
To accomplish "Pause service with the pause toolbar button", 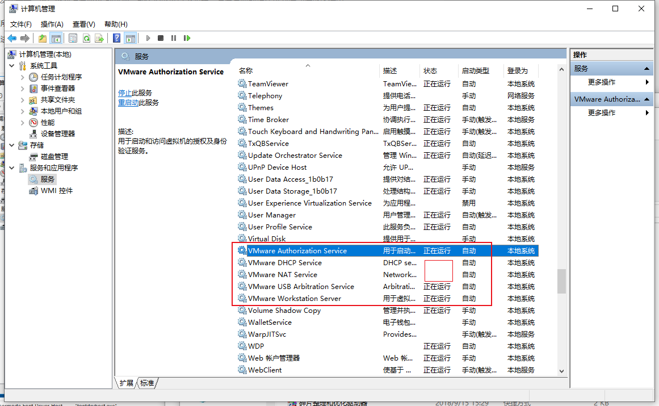I will 174,38.
